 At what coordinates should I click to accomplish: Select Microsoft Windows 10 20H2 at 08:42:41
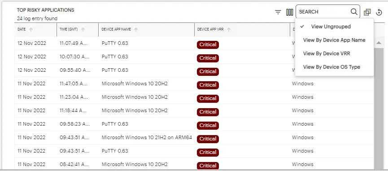tap(135, 164)
